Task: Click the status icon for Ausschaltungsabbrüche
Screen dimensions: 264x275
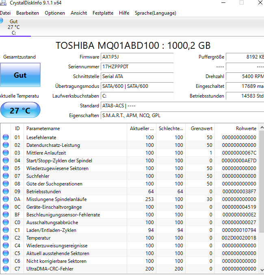Action: [6, 222]
